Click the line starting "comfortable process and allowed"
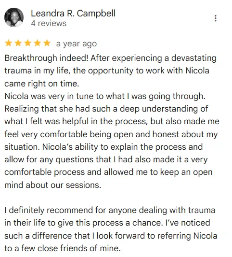 [x=108, y=172]
